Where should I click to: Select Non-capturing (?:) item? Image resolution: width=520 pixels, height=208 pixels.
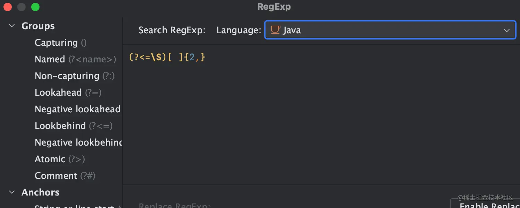pos(75,76)
